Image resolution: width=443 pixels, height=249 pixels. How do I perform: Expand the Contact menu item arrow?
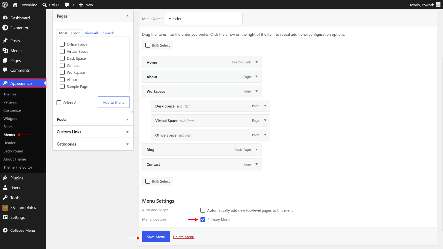click(256, 164)
